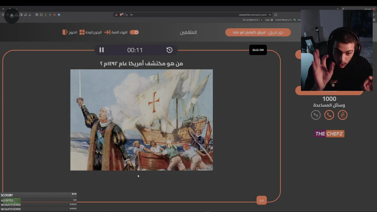Click the 1000 team score value
This screenshot has height=212, width=377.
329,99
